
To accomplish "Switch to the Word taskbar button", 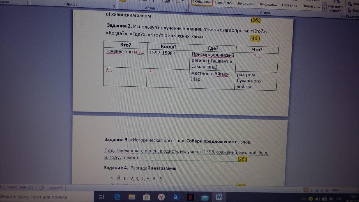I will 219,197.
